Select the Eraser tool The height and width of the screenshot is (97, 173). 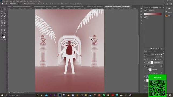point(5,21)
